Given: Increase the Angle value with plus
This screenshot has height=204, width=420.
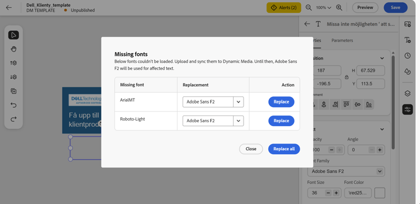Looking at the screenshot, I should (x=379, y=150).
